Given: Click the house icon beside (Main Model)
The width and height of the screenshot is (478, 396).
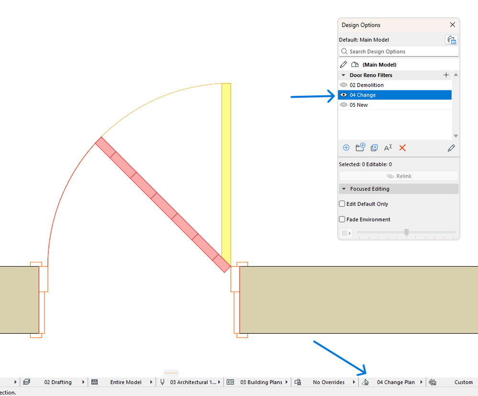Looking at the screenshot, I should 355,64.
